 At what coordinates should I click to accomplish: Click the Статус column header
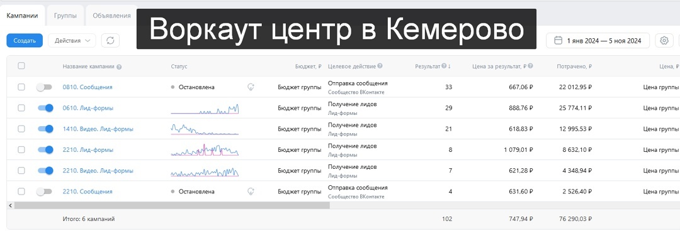click(x=179, y=67)
